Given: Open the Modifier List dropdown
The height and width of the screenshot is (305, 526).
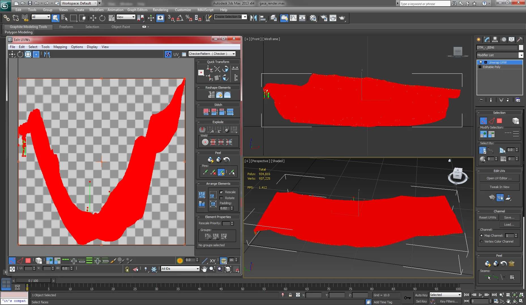Looking at the screenshot, I should pos(500,55).
